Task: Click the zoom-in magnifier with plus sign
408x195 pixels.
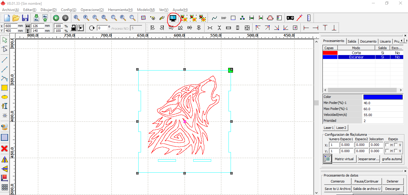Action: coord(86,18)
